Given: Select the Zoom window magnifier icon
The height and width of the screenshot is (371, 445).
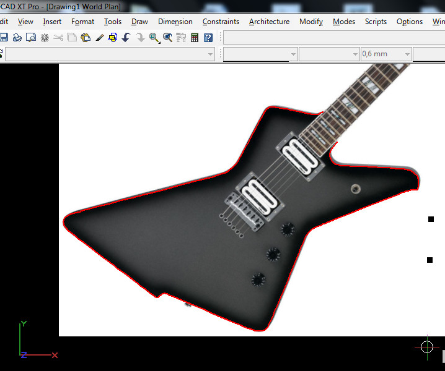Looking at the screenshot, I should (x=154, y=38).
